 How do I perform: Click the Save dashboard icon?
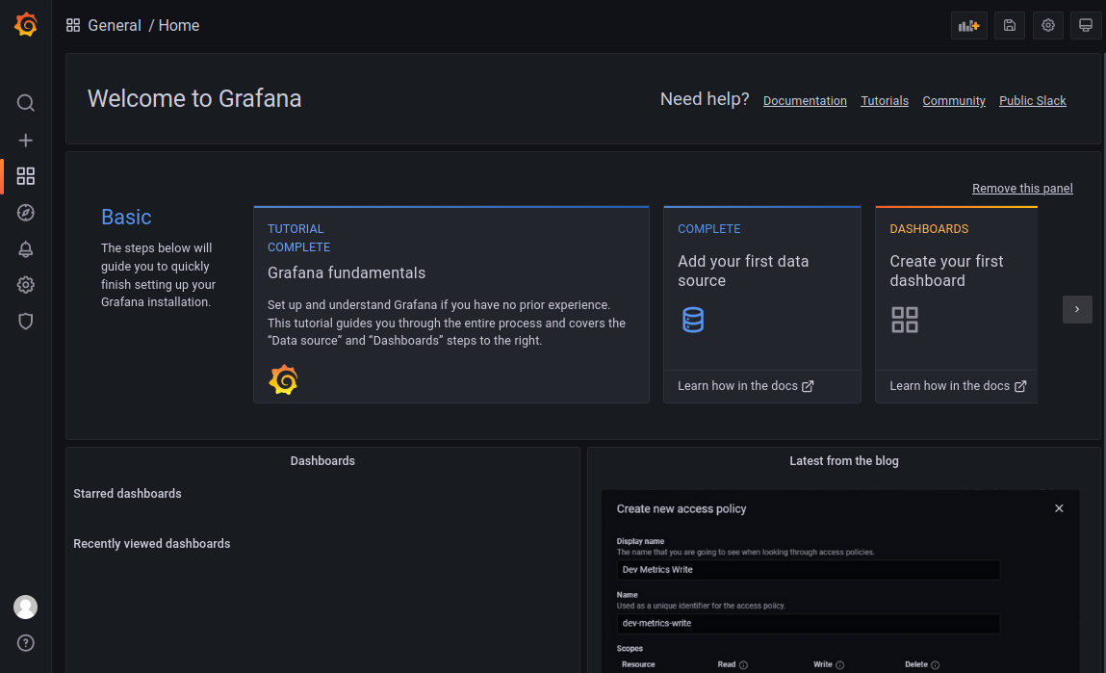point(1010,25)
